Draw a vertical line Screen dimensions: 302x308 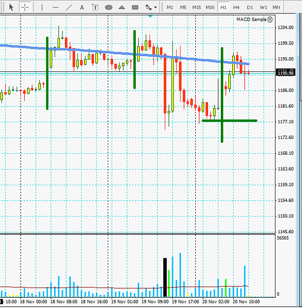(x=42, y=7)
